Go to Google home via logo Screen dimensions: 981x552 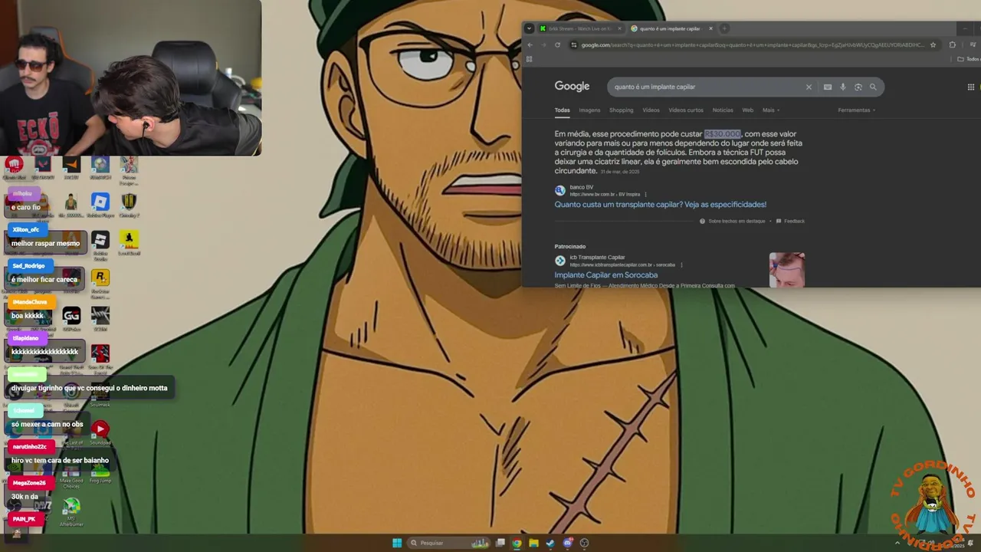(x=572, y=87)
